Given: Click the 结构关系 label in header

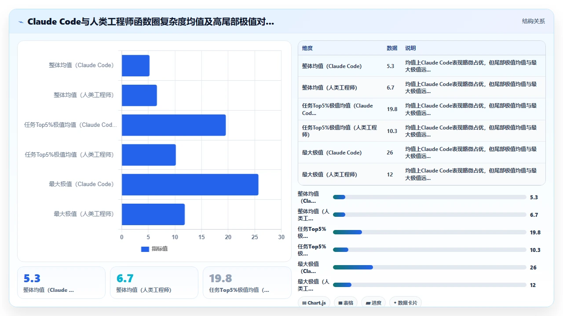Looking at the screenshot, I should (533, 21).
